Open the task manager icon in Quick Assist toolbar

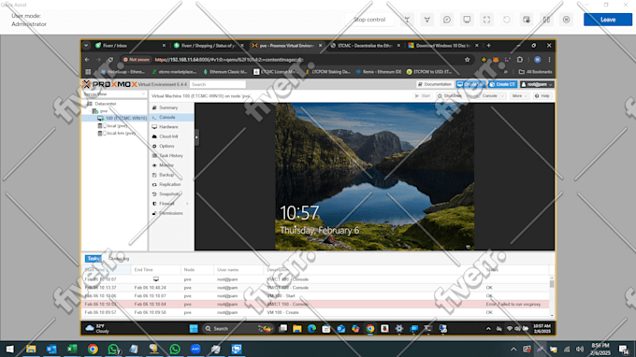526,20
